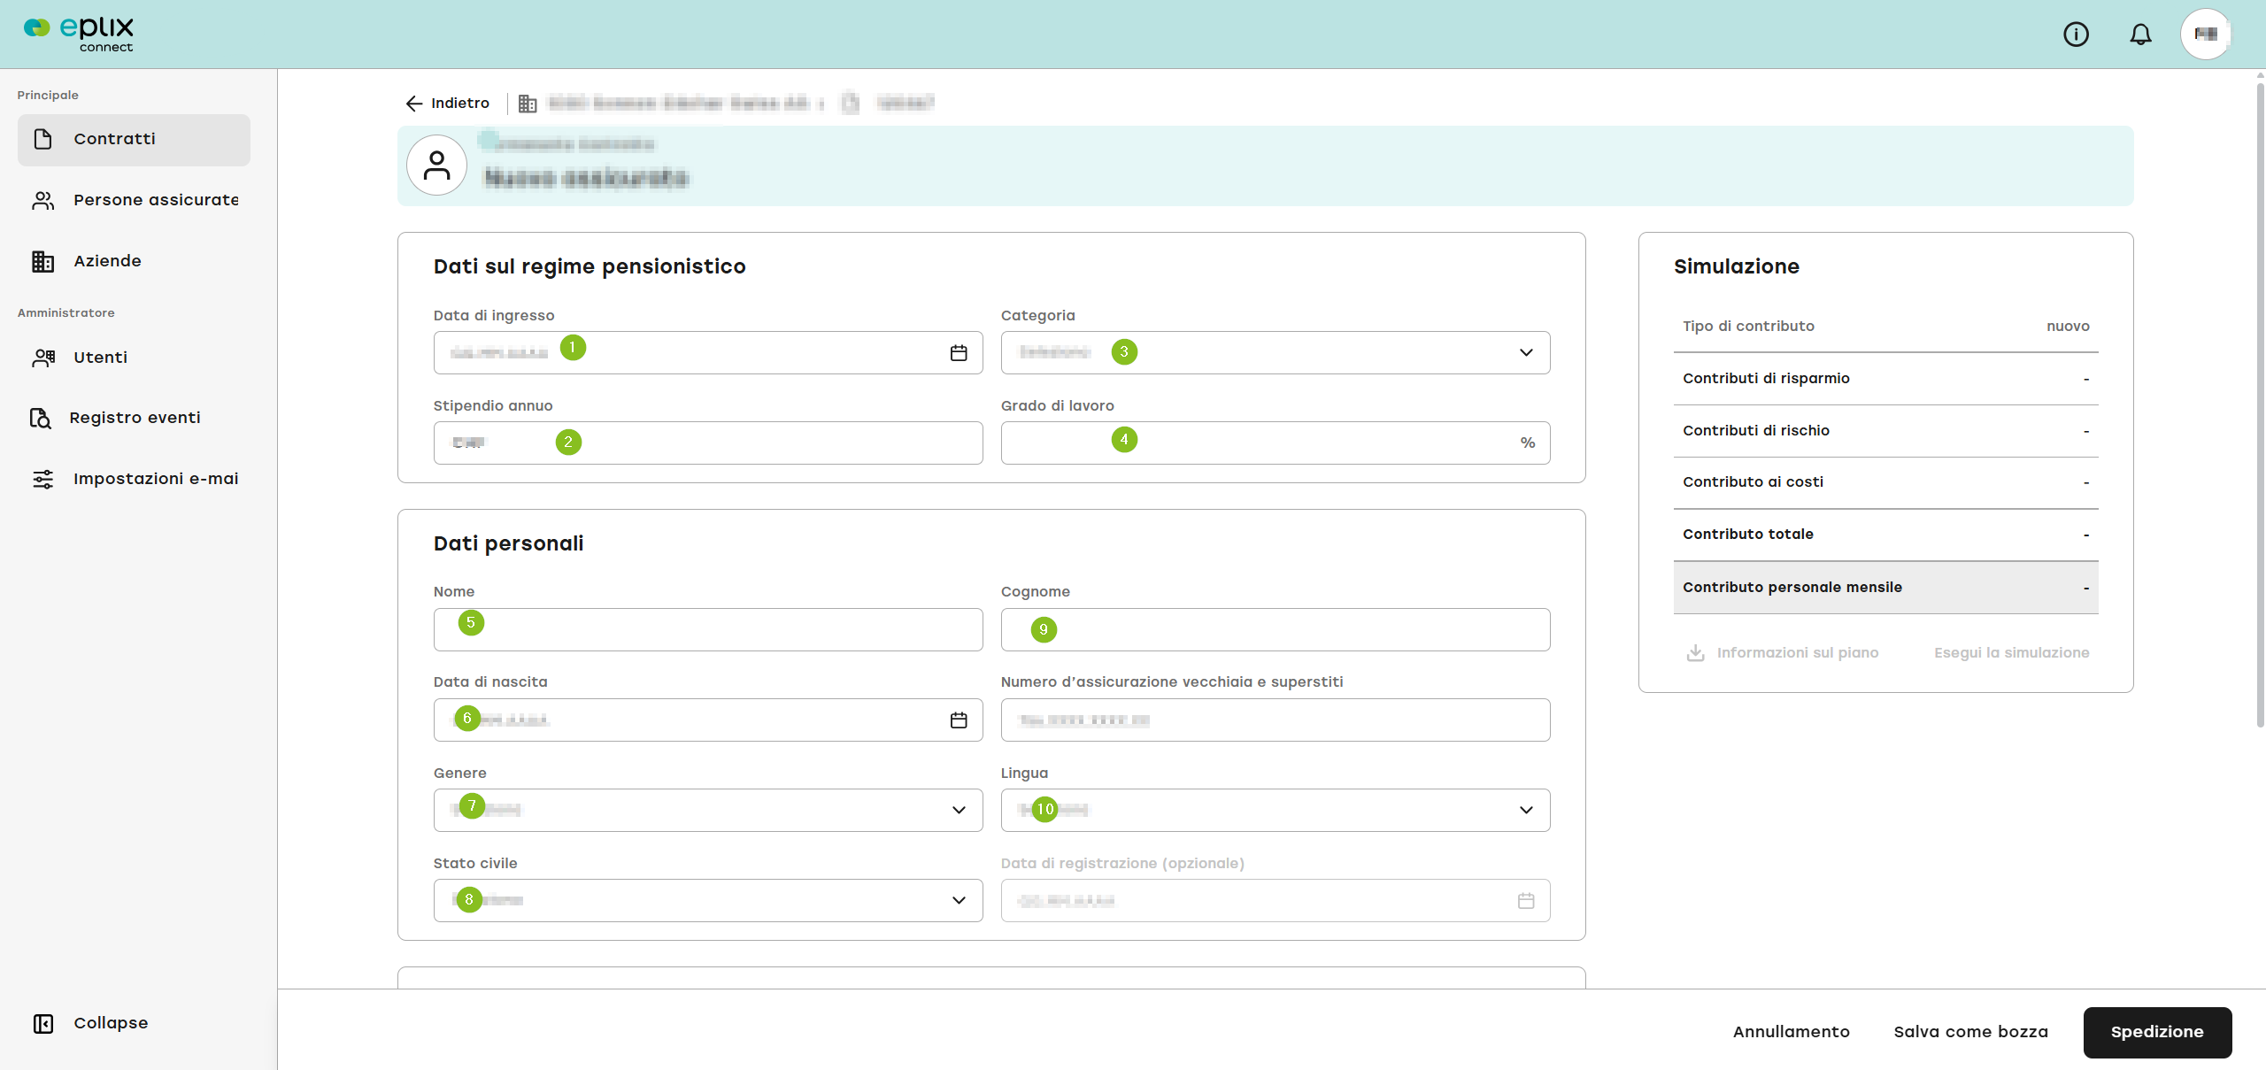Open Persone assicurate in the sidebar
Viewport: 2266px width, 1070px height.
[x=134, y=200]
